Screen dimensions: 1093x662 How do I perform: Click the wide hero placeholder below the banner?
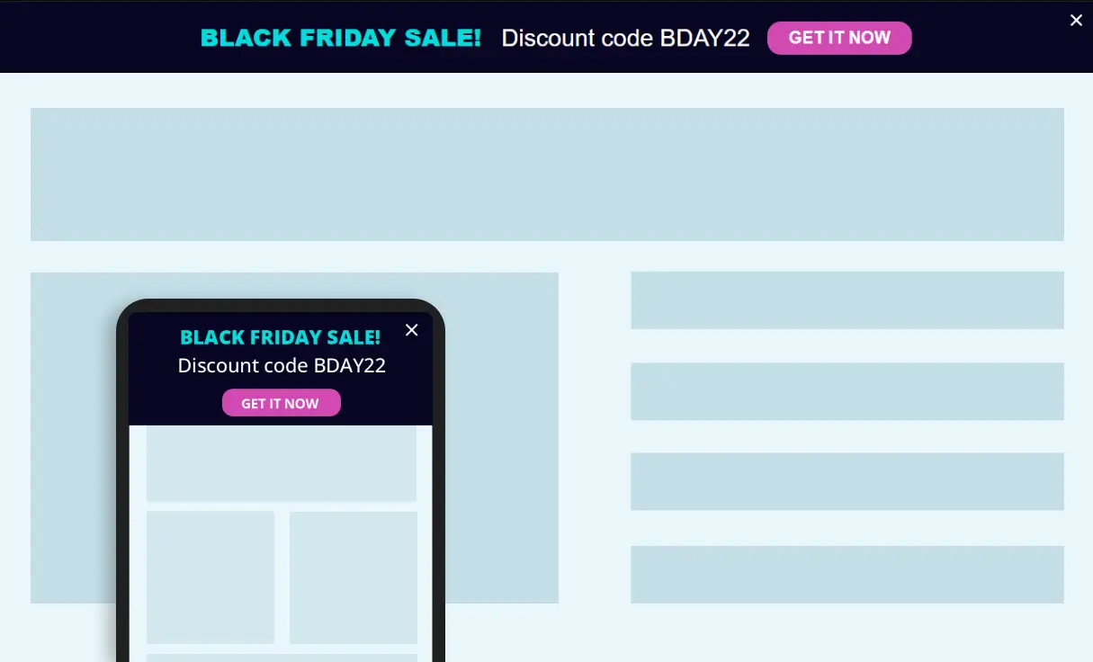(547, 174)
